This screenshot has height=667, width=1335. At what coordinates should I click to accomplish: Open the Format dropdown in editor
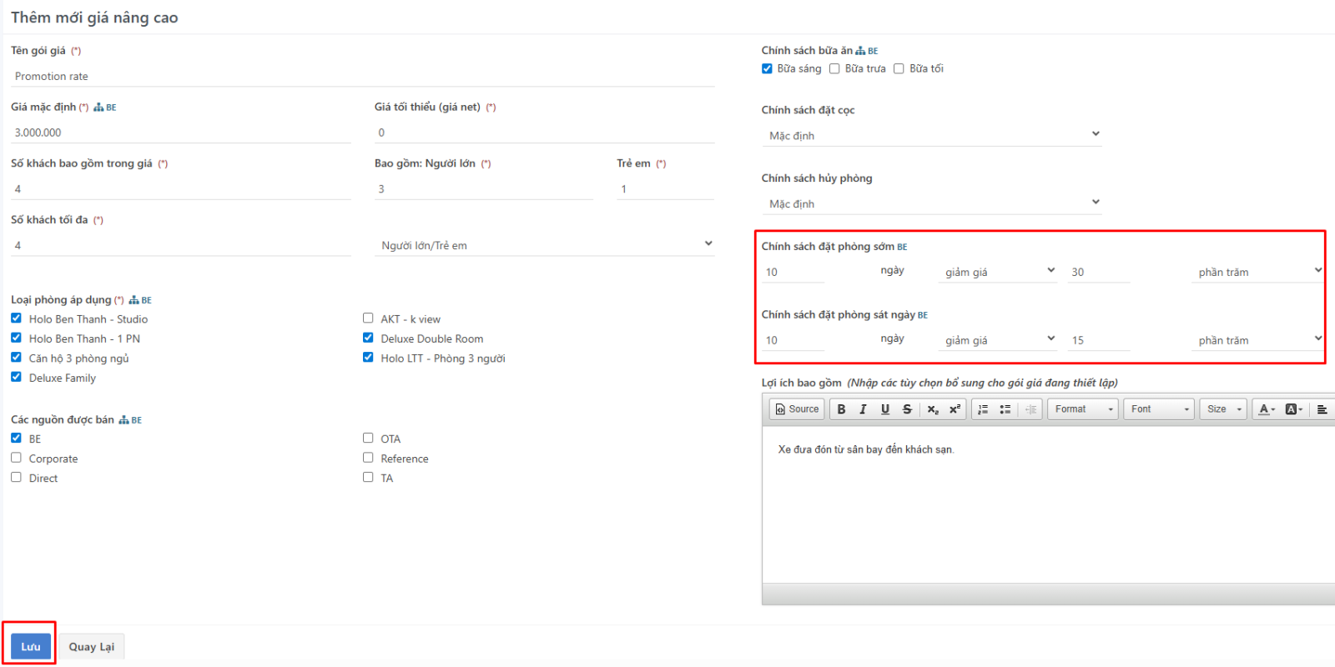tap(1083, 409)
